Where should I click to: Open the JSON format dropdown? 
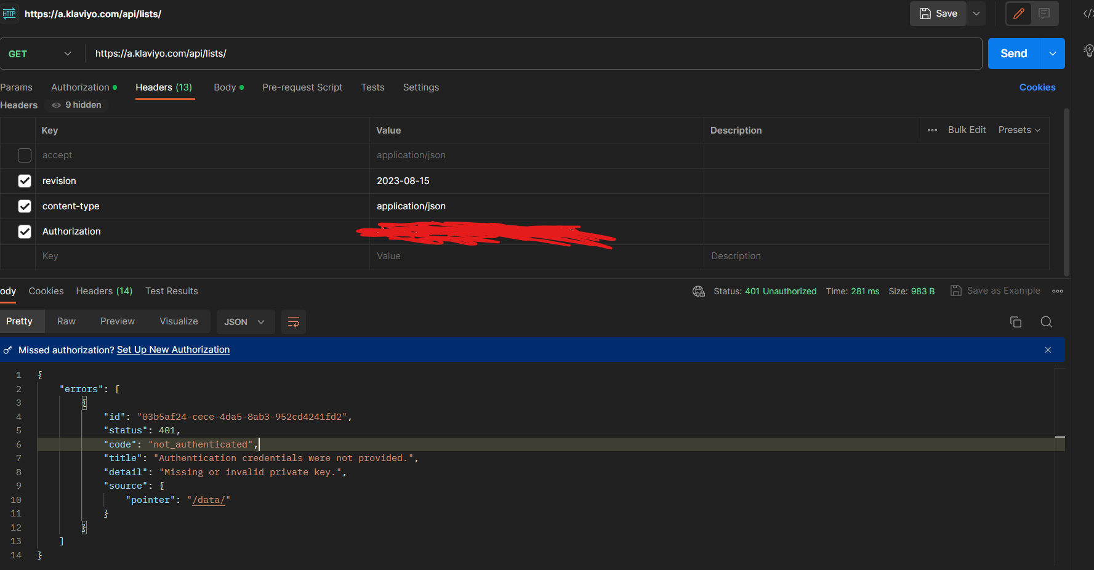coord(244,322)
